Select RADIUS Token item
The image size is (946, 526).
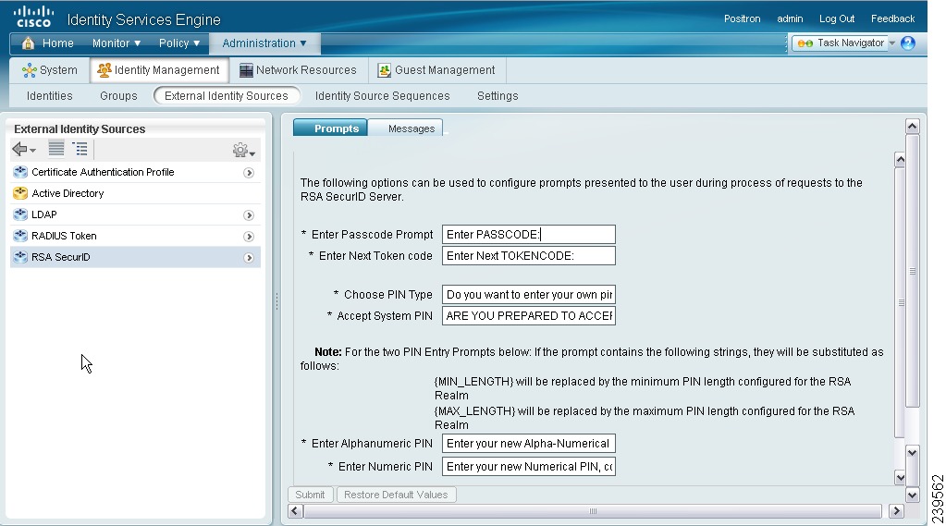(135, 236)
